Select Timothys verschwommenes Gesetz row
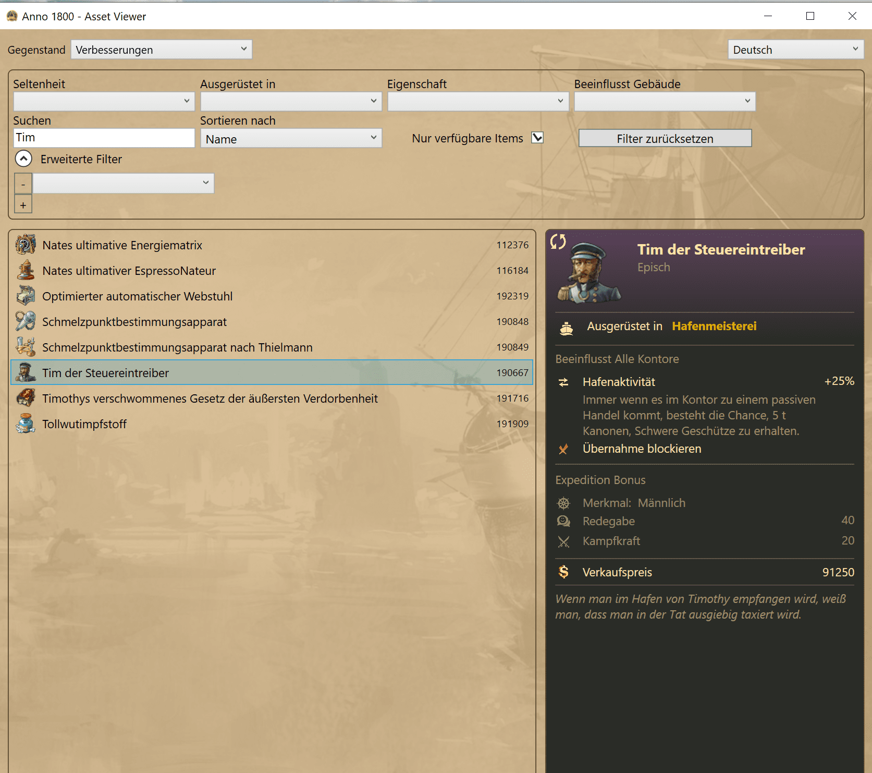Screen dimensions: 872x773 coord(272,398)
